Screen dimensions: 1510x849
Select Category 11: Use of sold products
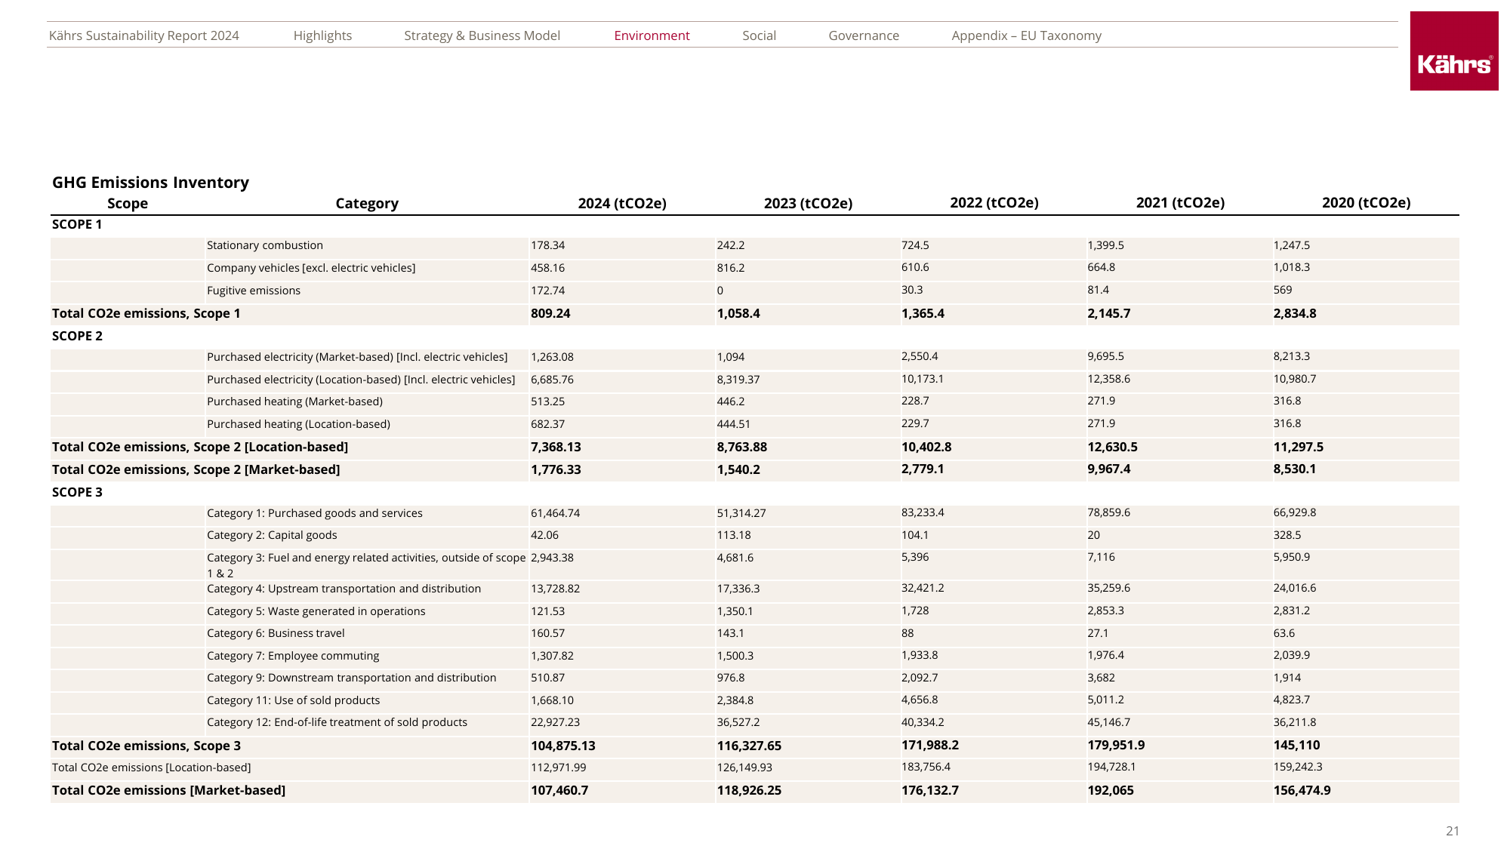(x=293, y=700)
